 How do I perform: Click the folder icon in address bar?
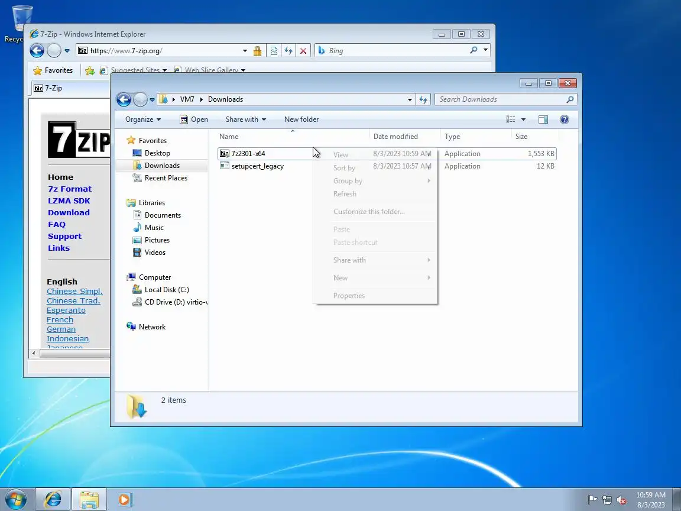[x=163, y=99]
